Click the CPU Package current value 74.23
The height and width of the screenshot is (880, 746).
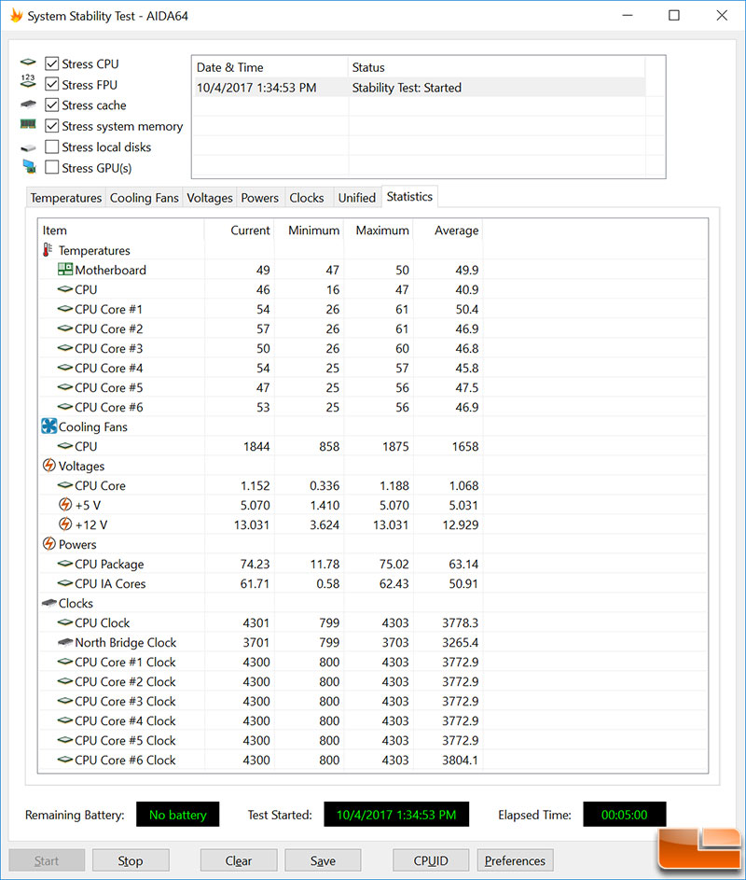pos(256,564)
